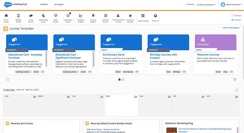Screen dimensions: 244x133
Task: Click the Journey Templates pin icon
Action: click(x=6, y=29)
